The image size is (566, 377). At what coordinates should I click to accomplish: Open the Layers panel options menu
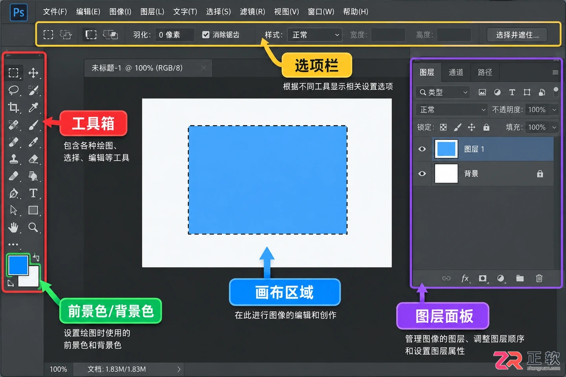555,72
